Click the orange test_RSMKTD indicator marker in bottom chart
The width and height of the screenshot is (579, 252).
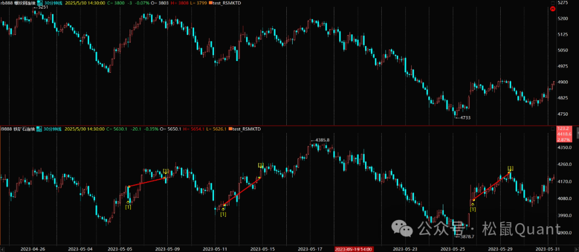point(230,129)
